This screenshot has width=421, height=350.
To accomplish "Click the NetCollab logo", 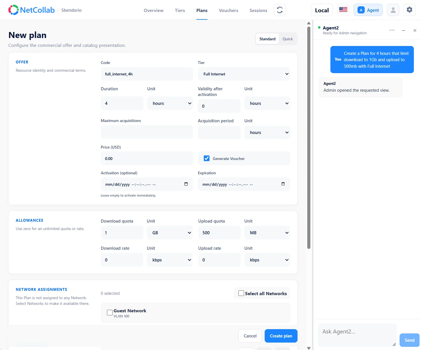I will point(31,10).
